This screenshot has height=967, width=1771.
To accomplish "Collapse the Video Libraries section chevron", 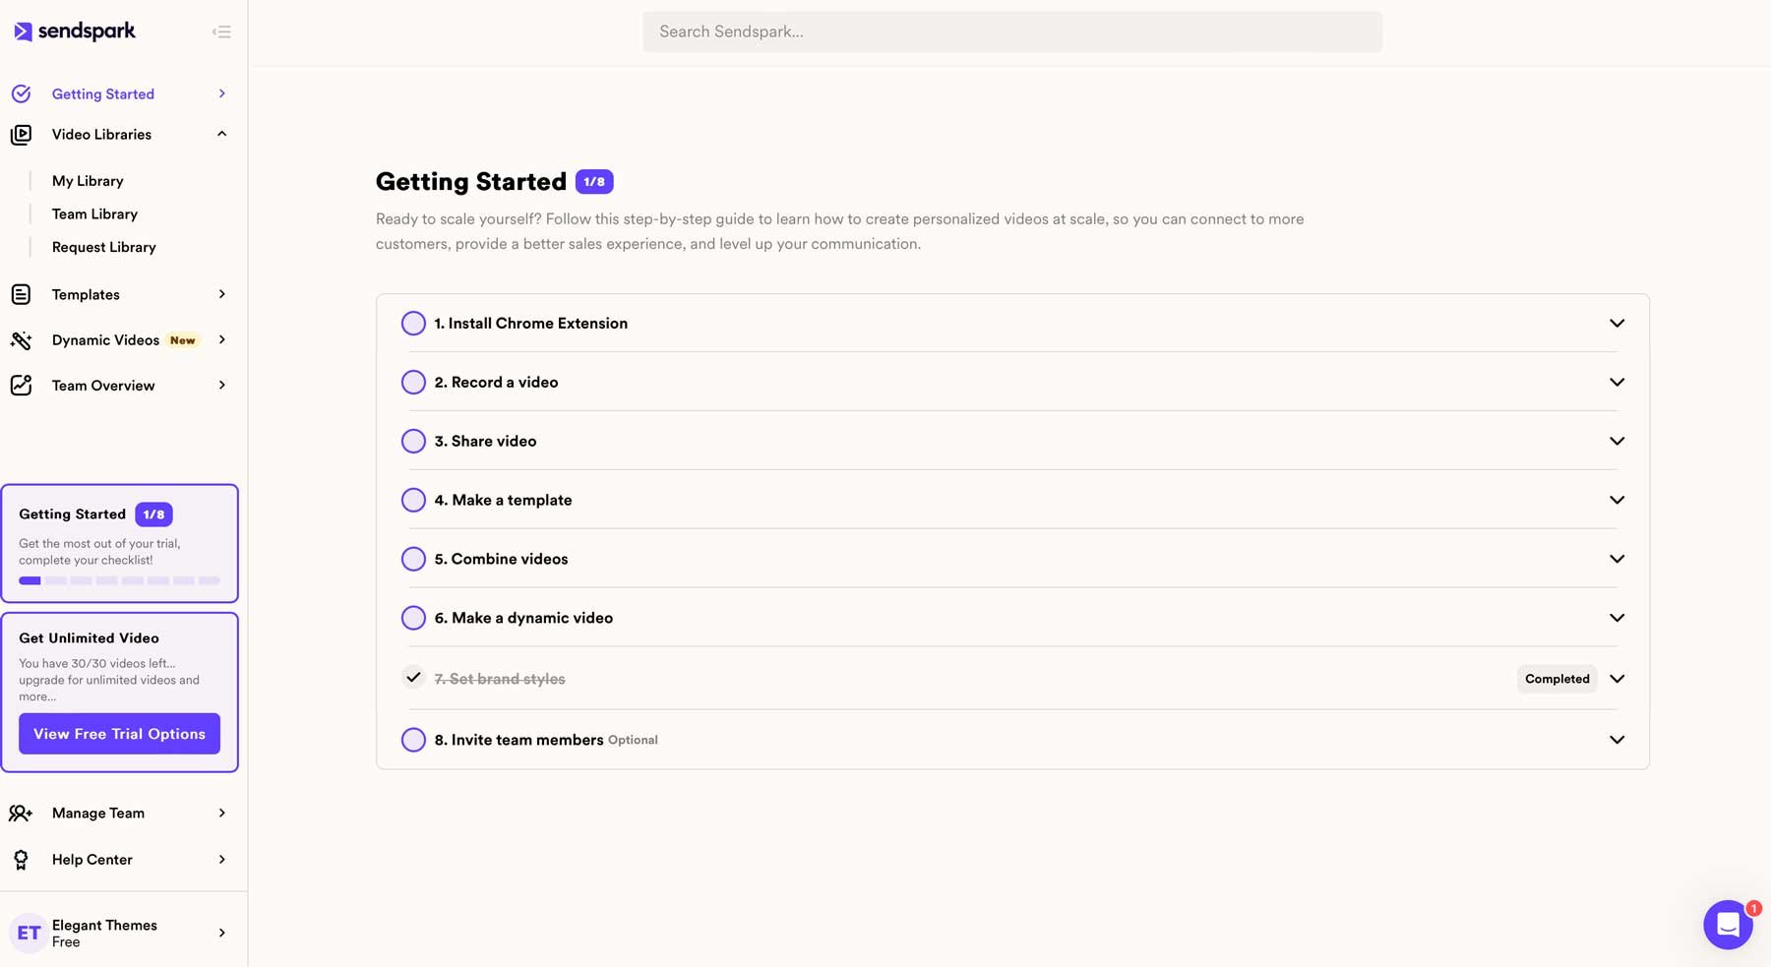I will pyautogui.click(x=221, y=134).
